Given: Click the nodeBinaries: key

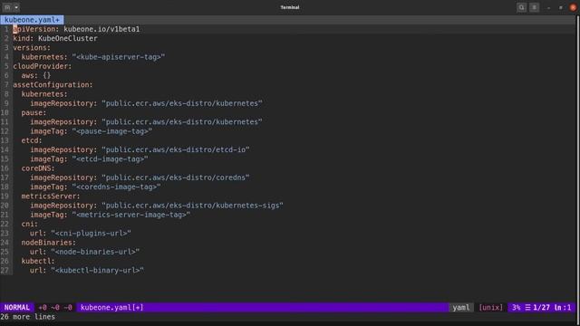Looking at the screenshot, I should [48, 243].
